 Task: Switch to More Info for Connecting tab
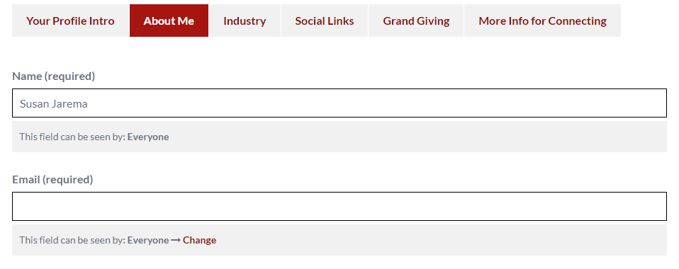pyautogui.click(x=543, y=21)
